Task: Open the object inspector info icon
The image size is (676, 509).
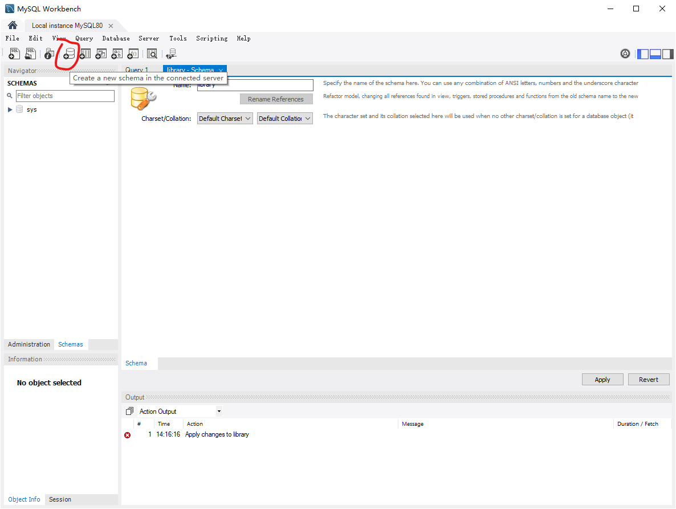Action: [50, 54]
